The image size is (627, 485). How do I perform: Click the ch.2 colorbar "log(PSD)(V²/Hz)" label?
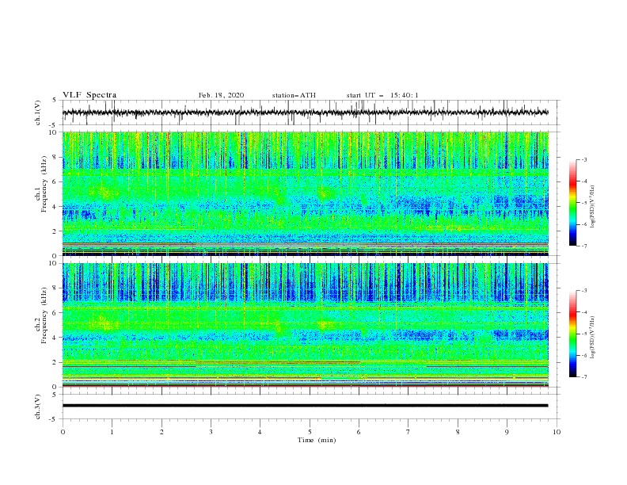click(593, 338)
